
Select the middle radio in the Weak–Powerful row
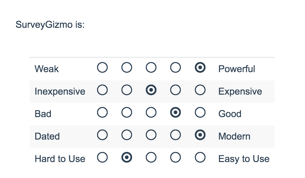point(151,68)
